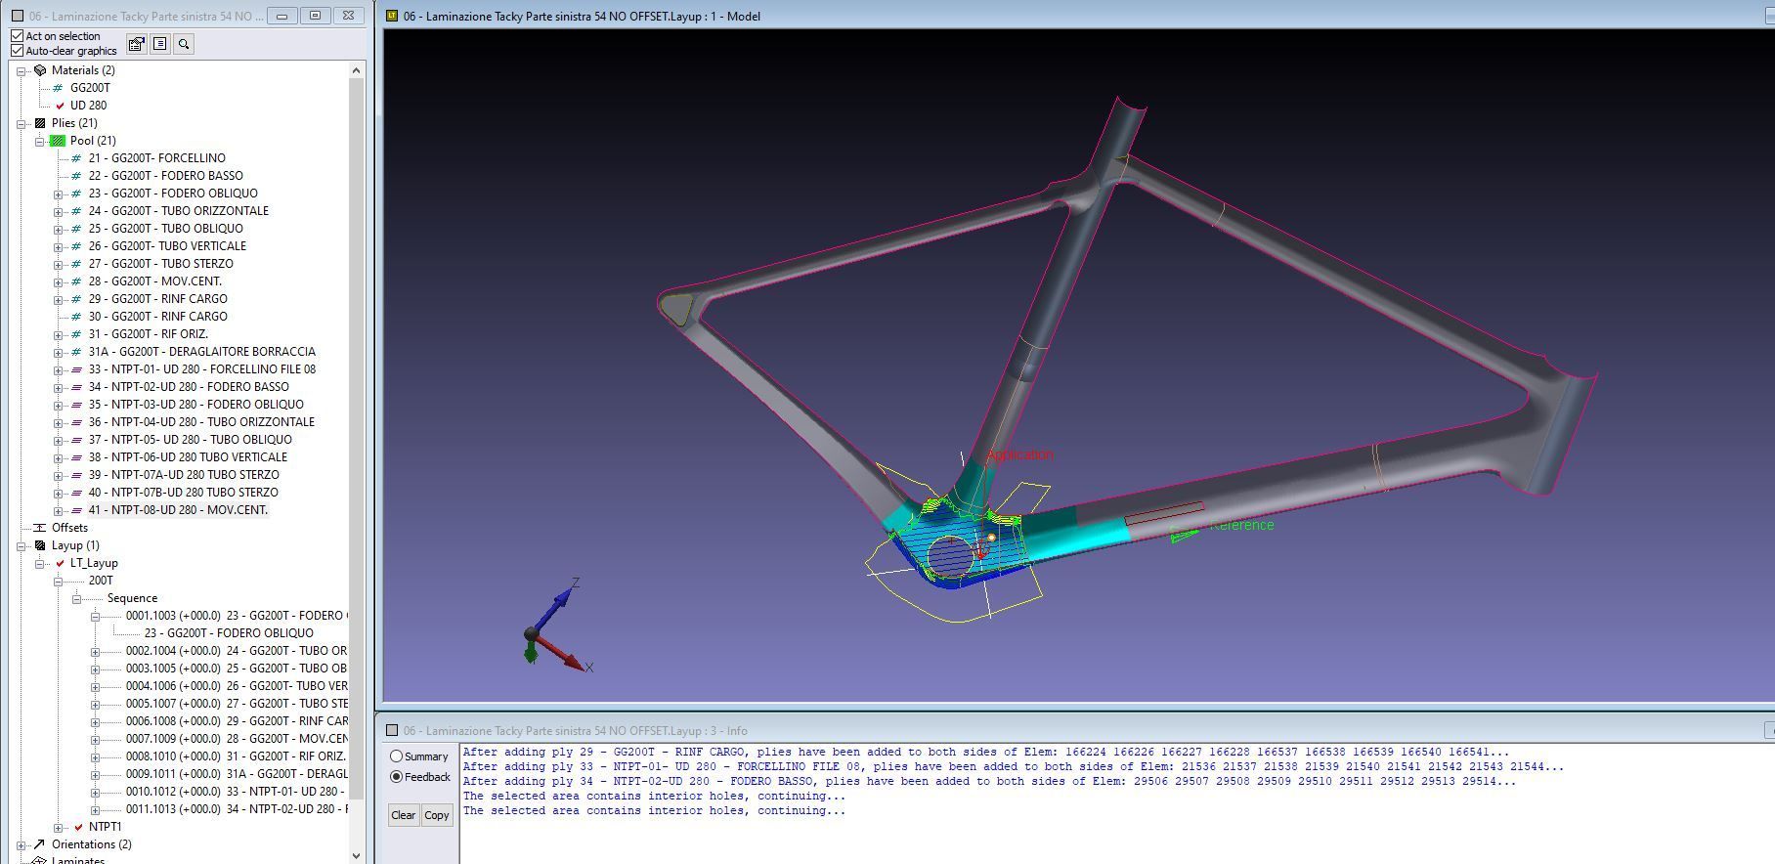Click the list view toolbar icon

pos(159,44)
